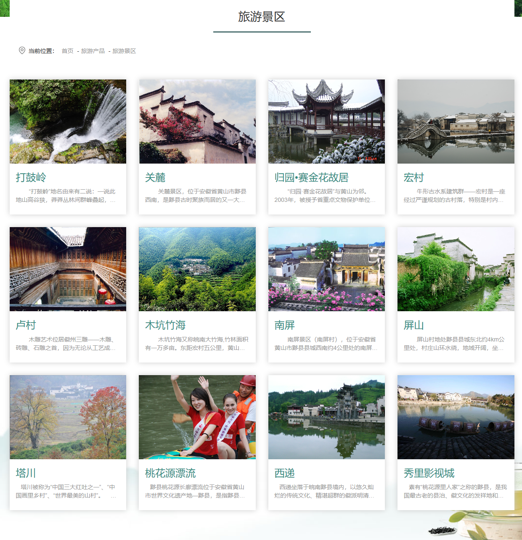
Task: Open the 归园·赛金花故居 page
Action: tap(311, 177)
